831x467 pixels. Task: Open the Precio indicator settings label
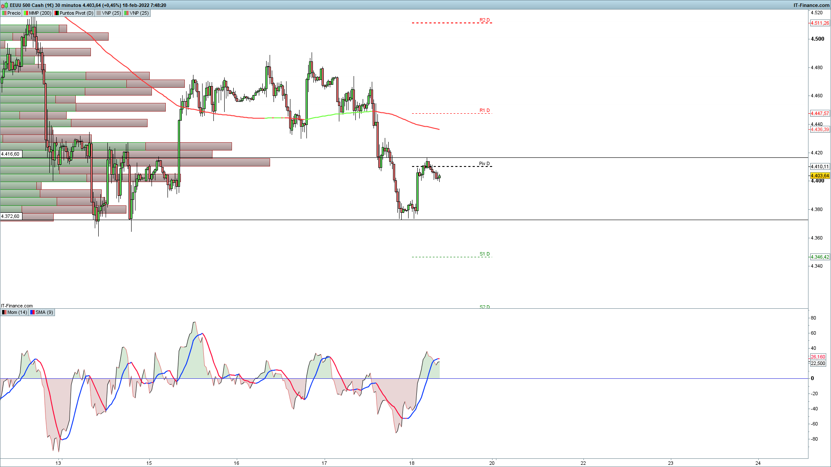pyautogui.click(x=11, y=13)
